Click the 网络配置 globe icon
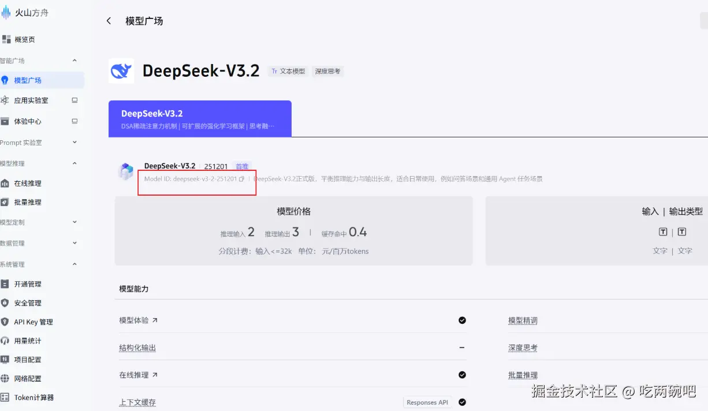 5,379
